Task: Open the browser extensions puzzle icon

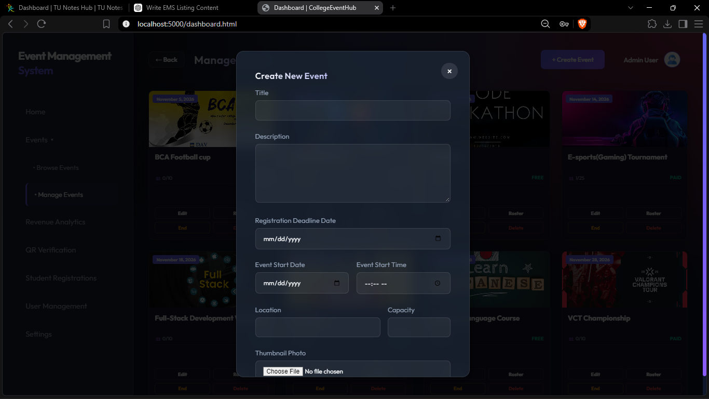Action: [x=652, y=24]
